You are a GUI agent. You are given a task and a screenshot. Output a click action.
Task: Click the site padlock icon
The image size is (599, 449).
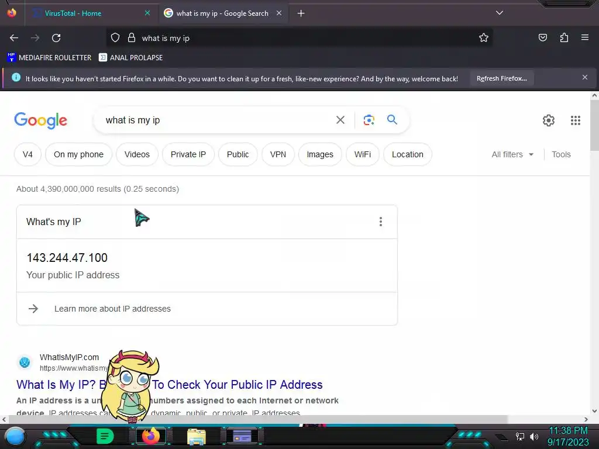pyautogui.click(x=132, y=38)
